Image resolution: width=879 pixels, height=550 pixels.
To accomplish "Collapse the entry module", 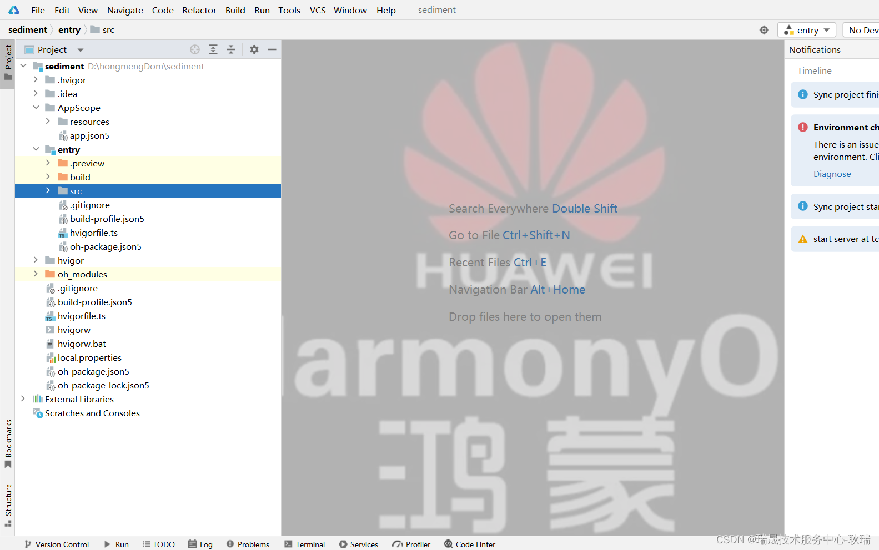I will [36, 149].
